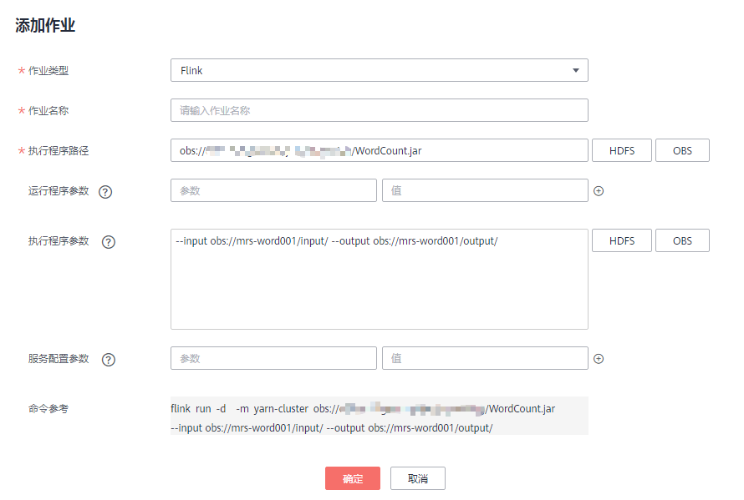Choose HDFS for 执行程序参数

click(x=622, y=240)
